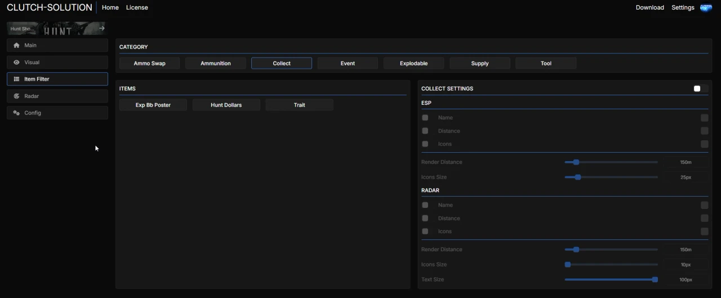The height and width of the screenshot is (298, 721).
Task: Click the RADAR section heading
Action: 430,190
